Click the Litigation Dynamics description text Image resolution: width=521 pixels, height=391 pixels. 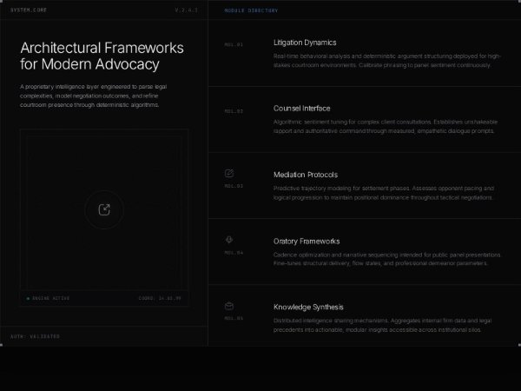tap(382, 60)
